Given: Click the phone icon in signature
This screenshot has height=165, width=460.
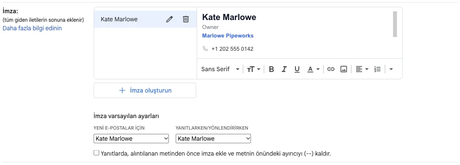Looking at the screenshot, I should click(205, 49).
